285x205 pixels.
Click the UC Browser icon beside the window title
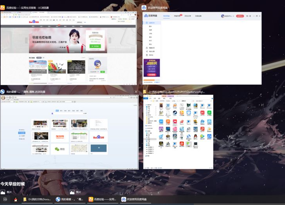pos(3,7)
